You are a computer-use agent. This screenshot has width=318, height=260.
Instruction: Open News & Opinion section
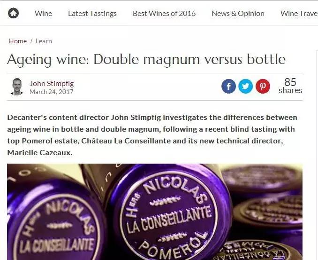pyautogui.click(x=238, y=14)
